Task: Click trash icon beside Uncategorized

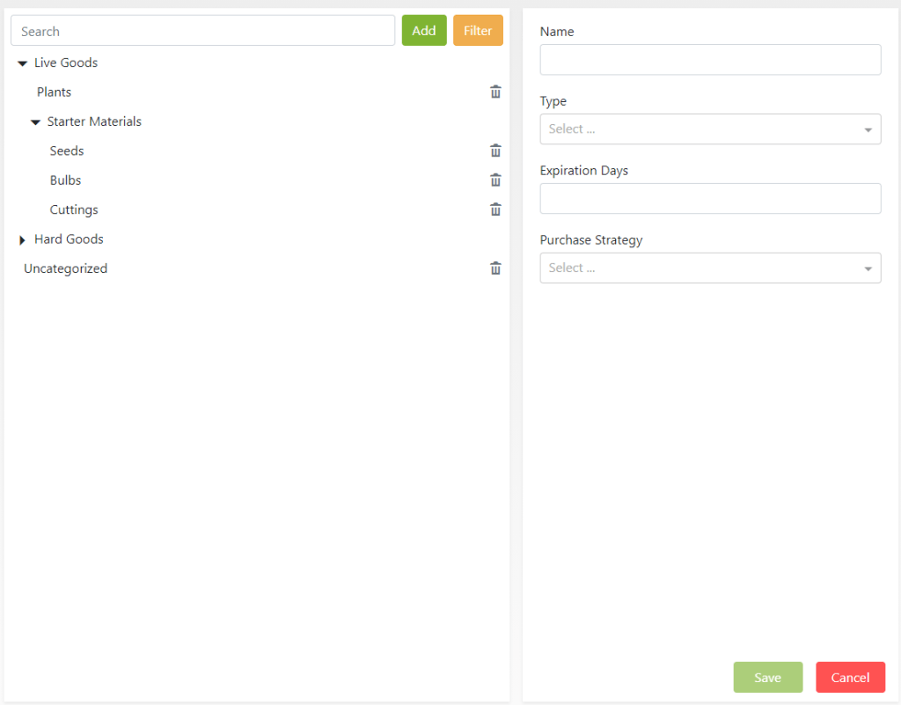Action: [495, 268]
